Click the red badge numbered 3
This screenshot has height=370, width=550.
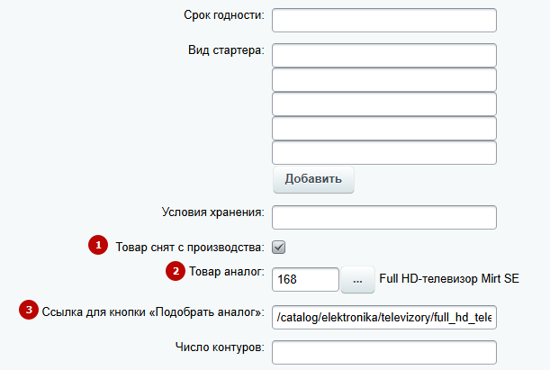pyautogui.click(x=28, y=311)
